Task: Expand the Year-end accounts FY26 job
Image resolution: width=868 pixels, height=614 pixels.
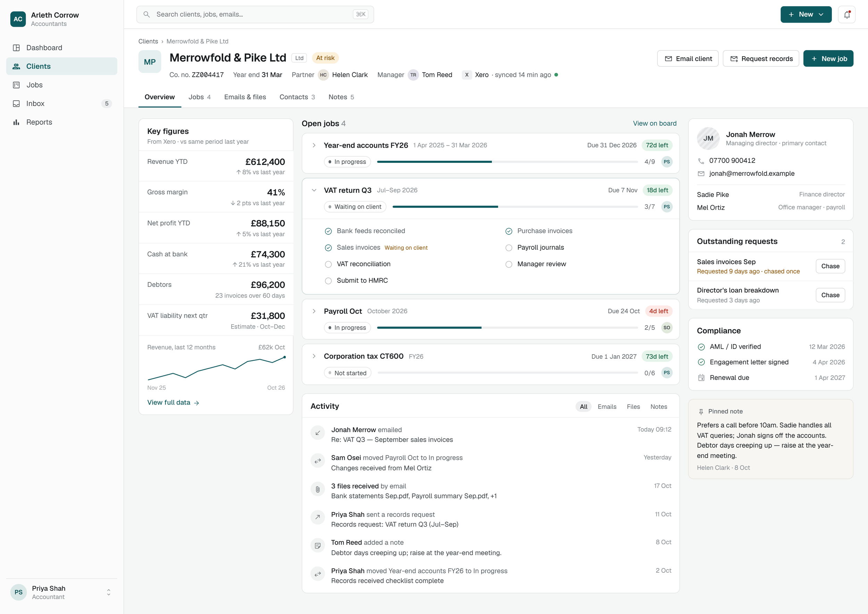Action: tap(314, 145)
